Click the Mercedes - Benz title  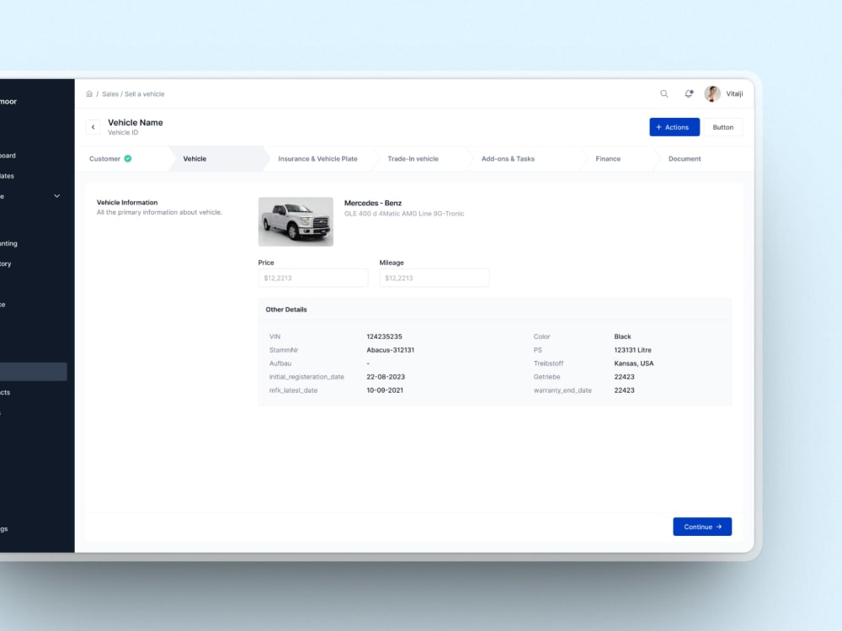pos(373,203)
